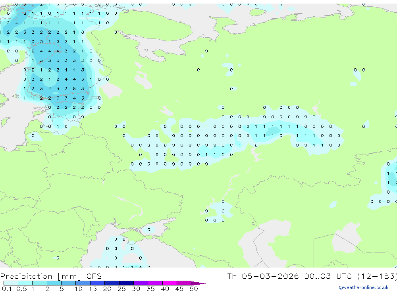
Task: Click the 25–30 mm dark navy legend swatch
Action: [126, 283]
